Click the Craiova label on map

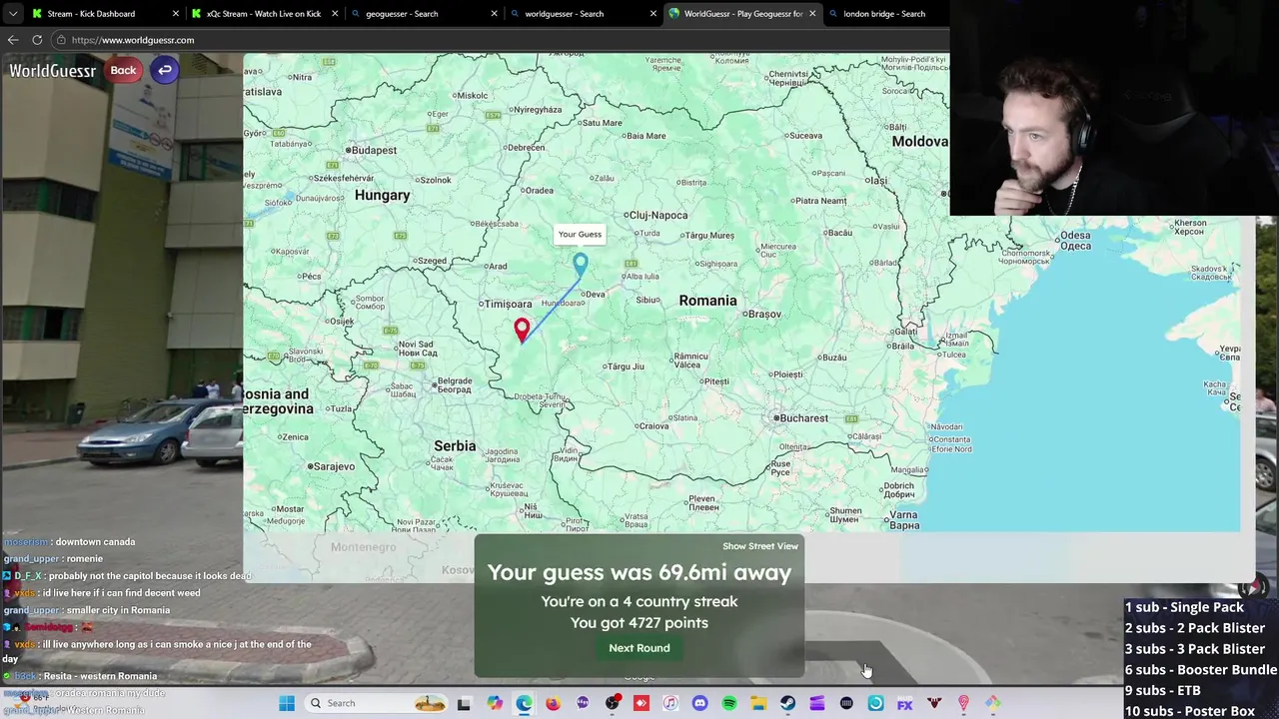pyautogui.click(x=653, y=425)
